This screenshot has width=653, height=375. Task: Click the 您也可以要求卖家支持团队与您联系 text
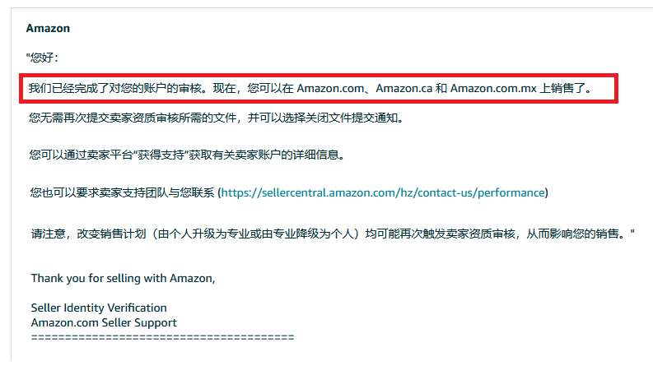[122, 193]
